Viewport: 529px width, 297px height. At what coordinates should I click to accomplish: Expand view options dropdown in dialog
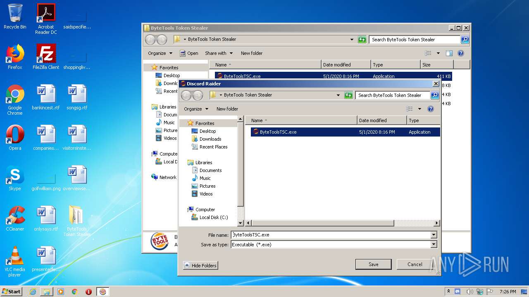coord(419,109)
